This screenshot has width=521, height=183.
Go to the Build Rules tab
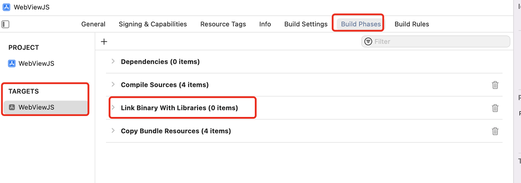pos(412,24)
